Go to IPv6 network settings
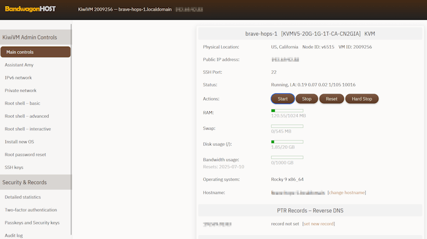Image resolution: width=427 pixels, height=239 pixels. 18,77
